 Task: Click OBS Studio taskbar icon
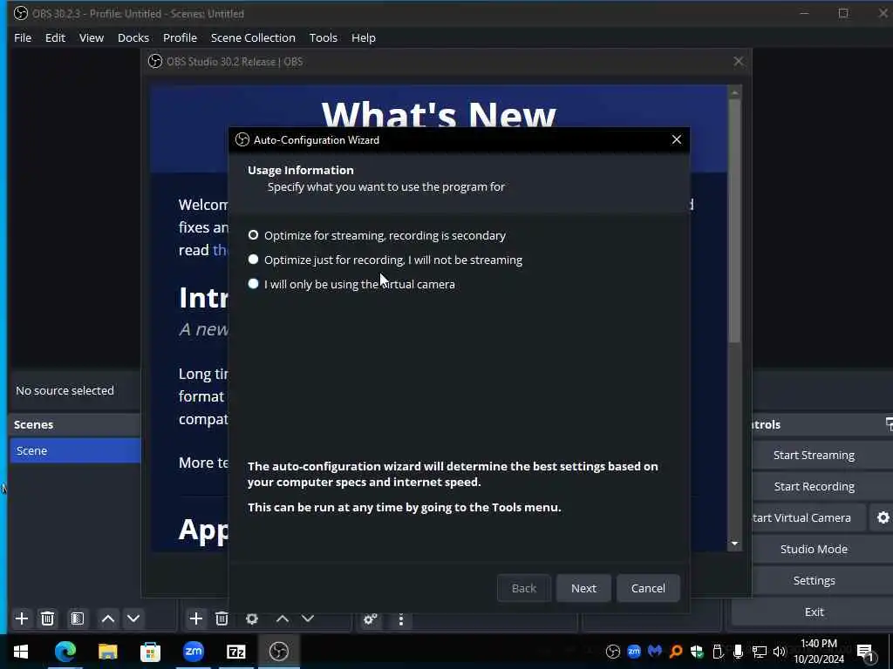[x=278, y=652]
